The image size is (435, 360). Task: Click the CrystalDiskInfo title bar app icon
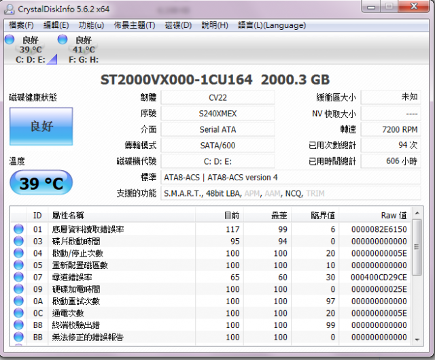click(x=10, y=9)
